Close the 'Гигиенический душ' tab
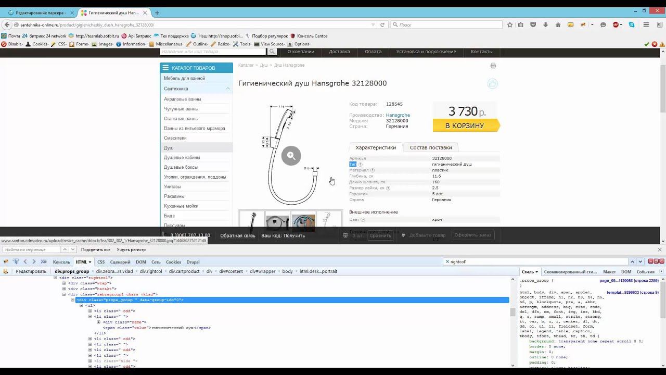666x375 pixels. point(146,12)
